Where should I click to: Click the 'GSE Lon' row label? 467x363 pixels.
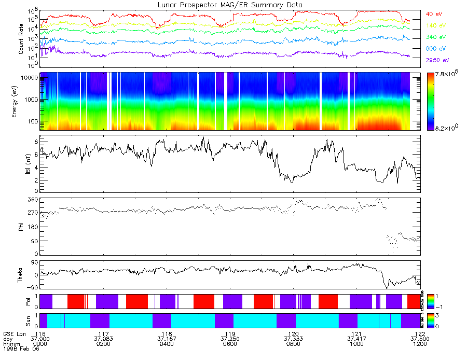point(15,334)
